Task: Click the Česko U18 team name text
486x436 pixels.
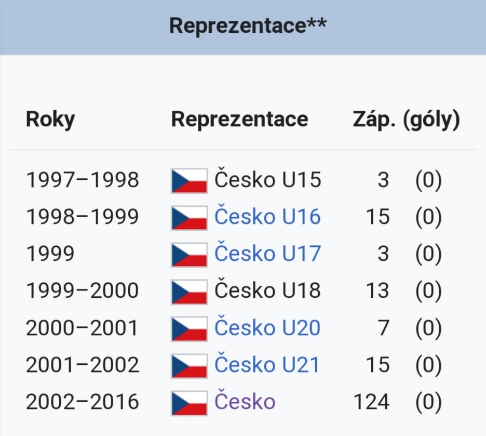Action: pos(267,290)
